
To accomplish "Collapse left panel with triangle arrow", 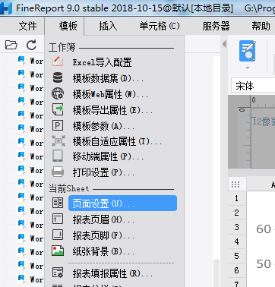I will coord(224,44).
